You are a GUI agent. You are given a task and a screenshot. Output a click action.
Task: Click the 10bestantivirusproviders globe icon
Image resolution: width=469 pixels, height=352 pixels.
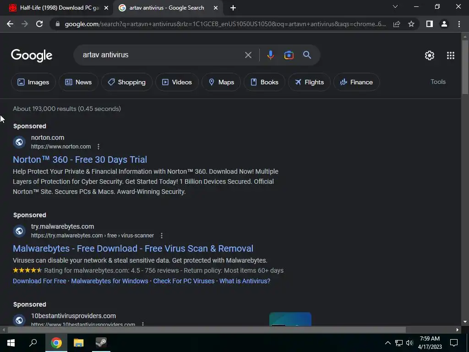coord(19,320)
